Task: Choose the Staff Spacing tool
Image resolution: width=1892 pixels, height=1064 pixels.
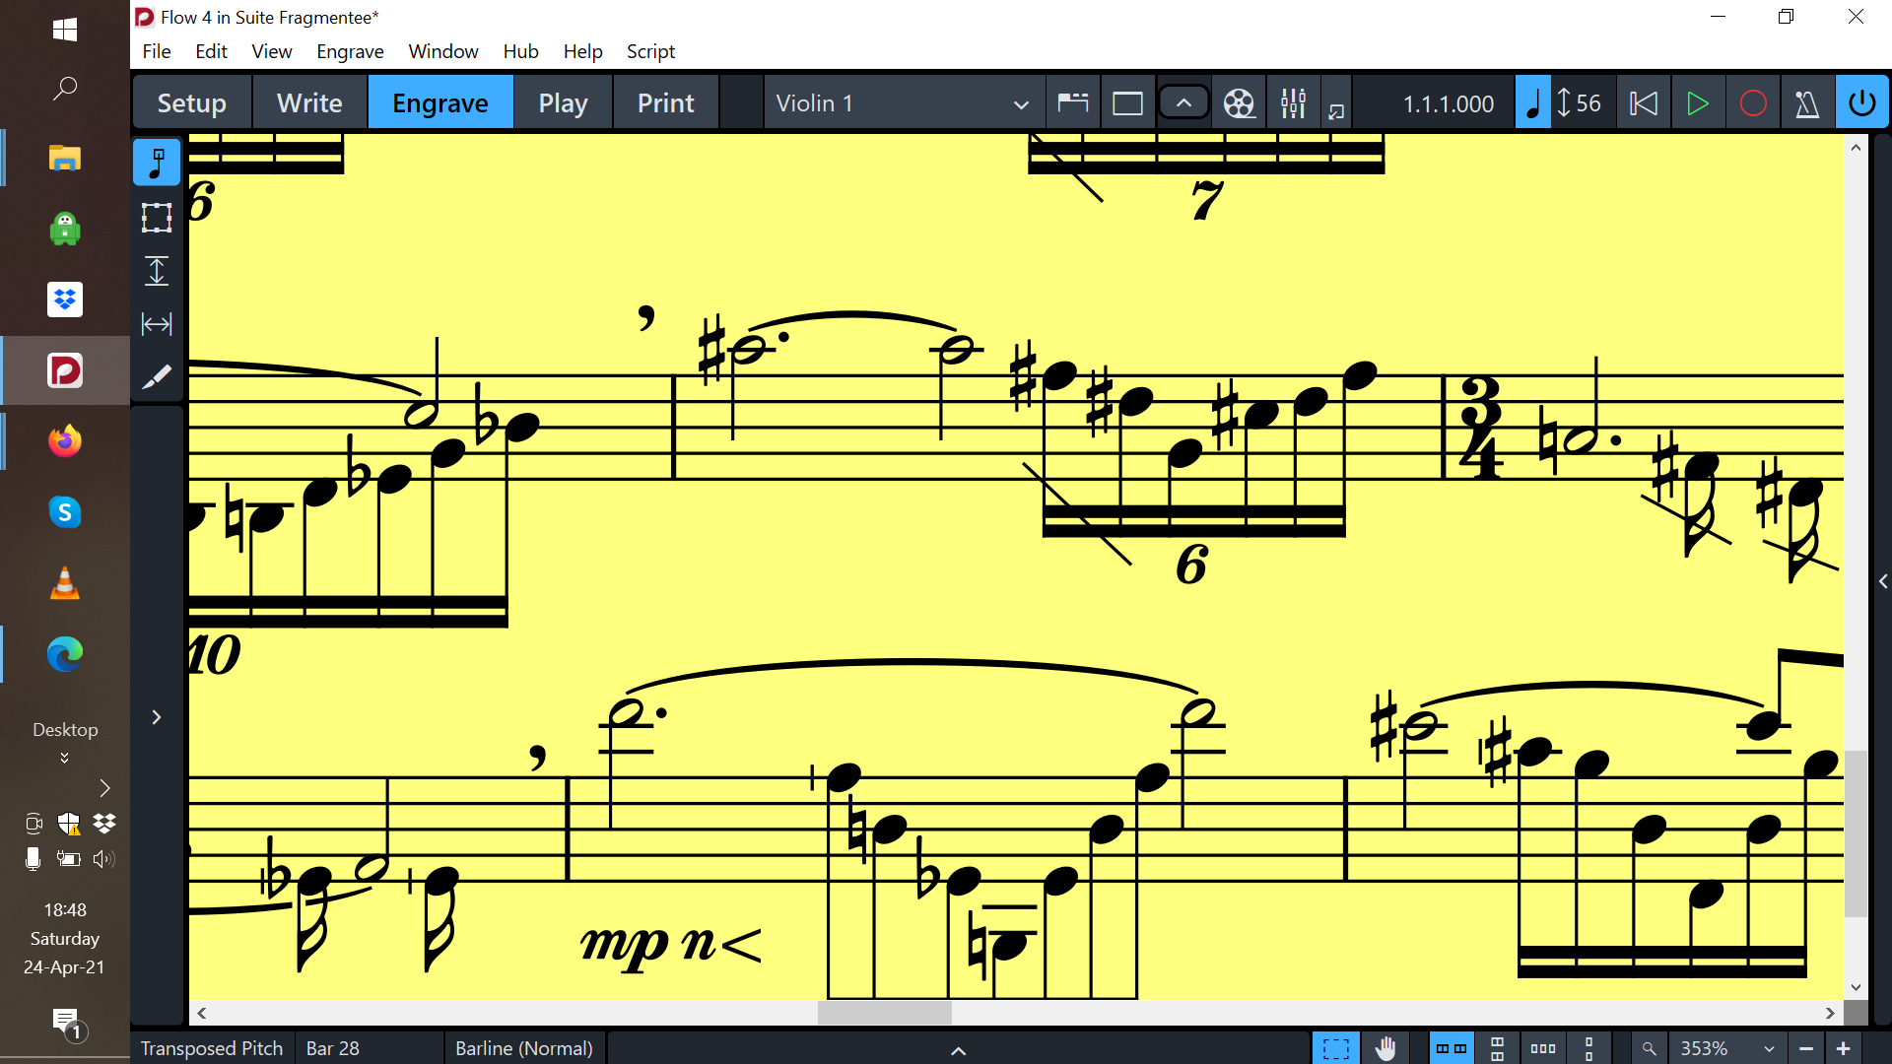Action: click(157, 271)
